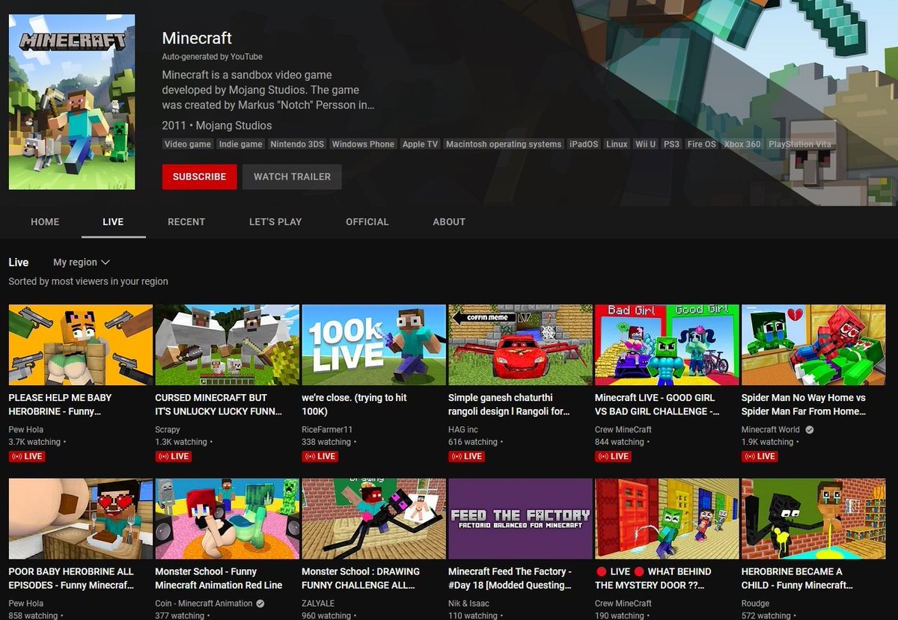Click the '2011 • Mojang Studios' text
This screenshot has height=620, width=898.
[x=217, y=126]
